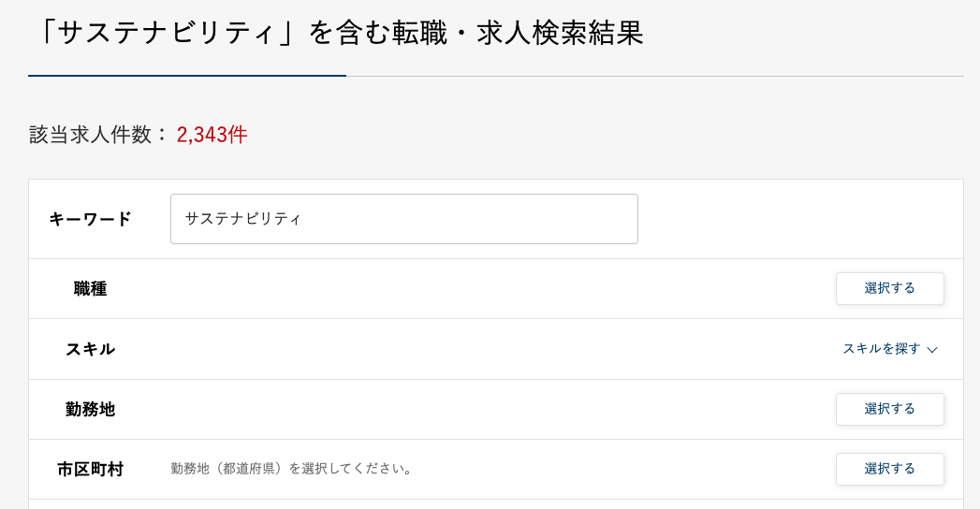Screen dimensions: 980x509
Task: Click the blue underline beneath the page heading
Action: 187,76
